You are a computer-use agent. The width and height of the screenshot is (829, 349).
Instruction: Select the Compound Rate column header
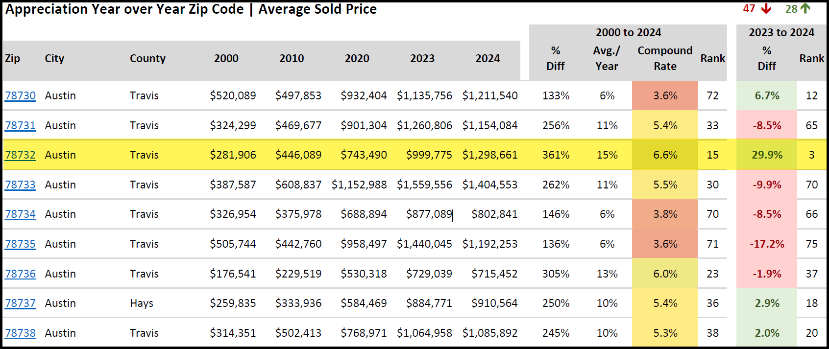coord(665,58)
